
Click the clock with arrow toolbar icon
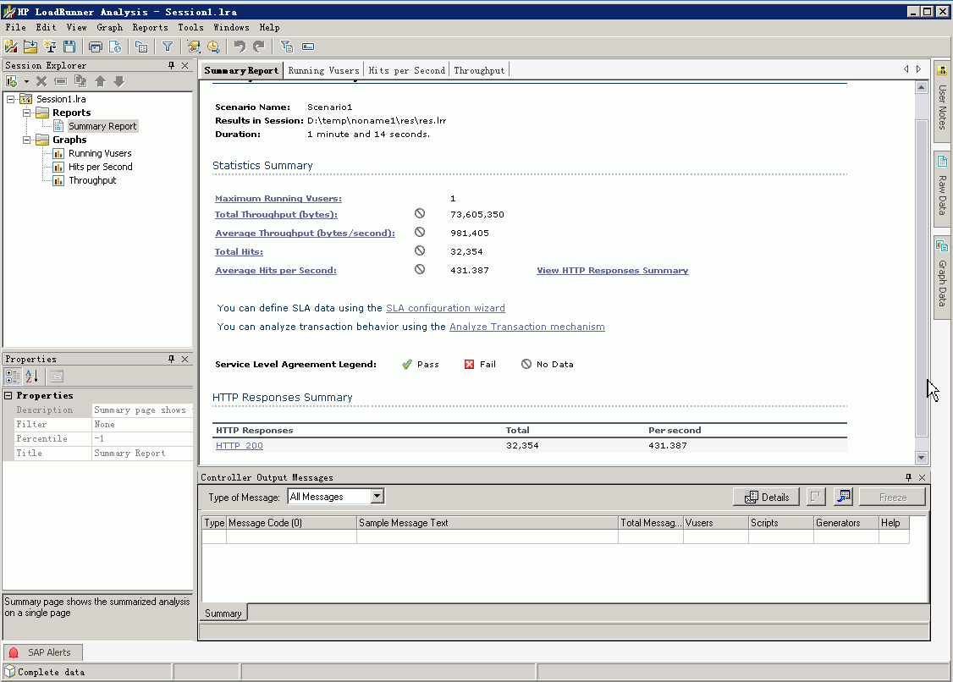pos(213,47)
